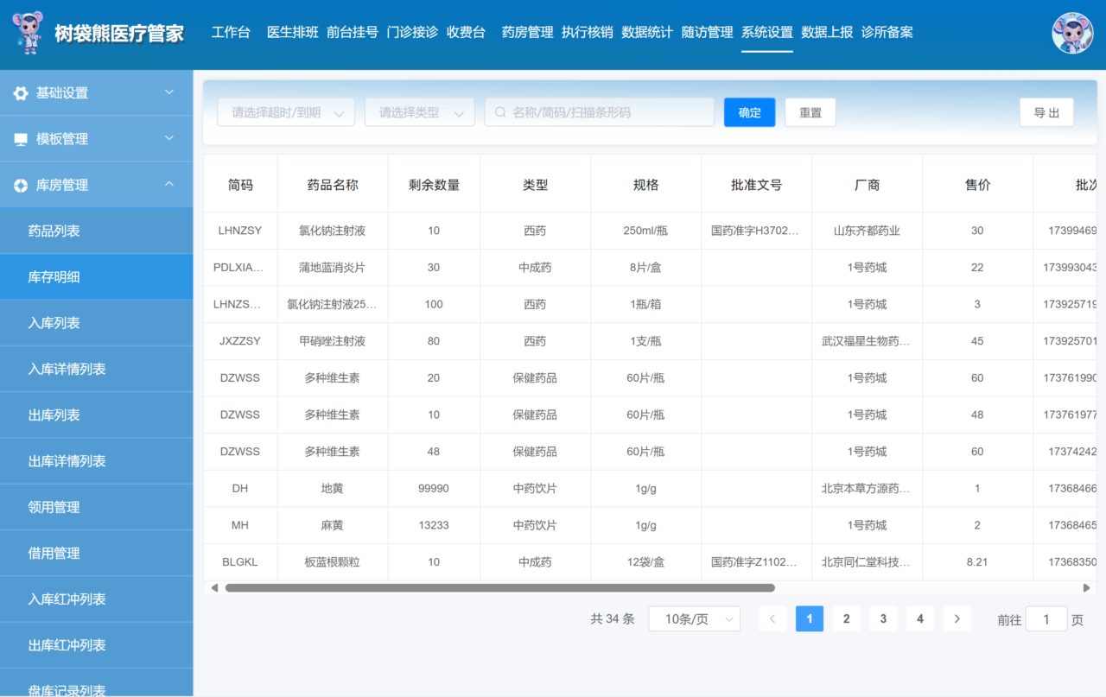This screenshot has height=697, width=1106.
Task: Open the 请选择类型 dropdown
Action: coord(420,112)
